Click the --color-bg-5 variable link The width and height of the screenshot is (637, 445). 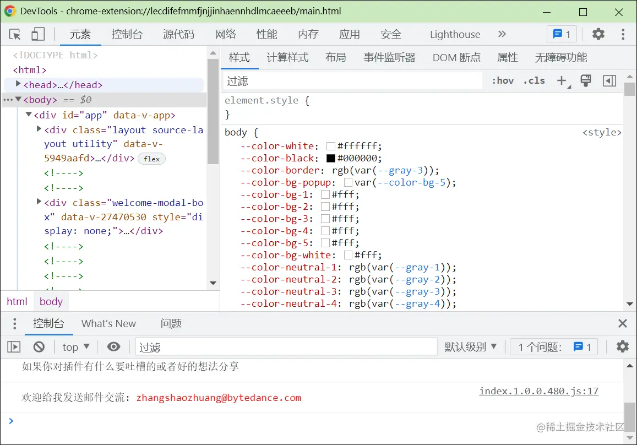[x=411, y=182]
